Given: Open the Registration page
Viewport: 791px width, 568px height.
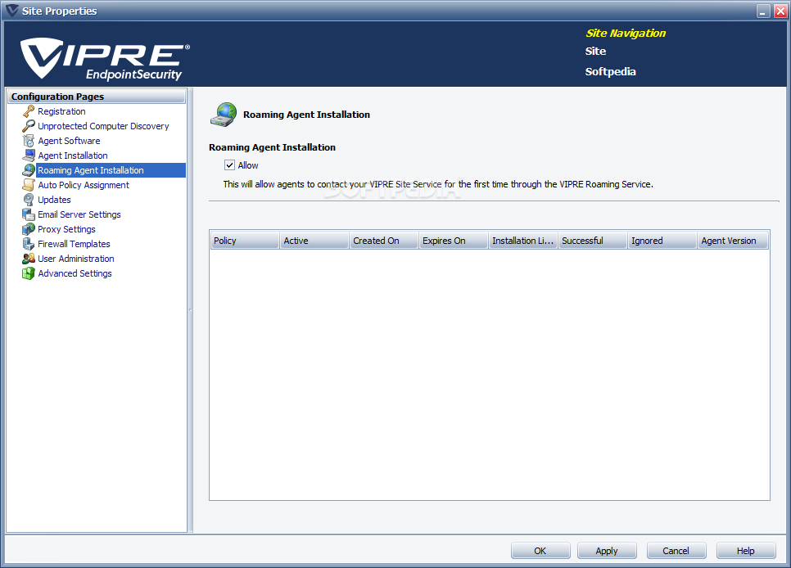Looking at the screenshot, I should point(61,111).
